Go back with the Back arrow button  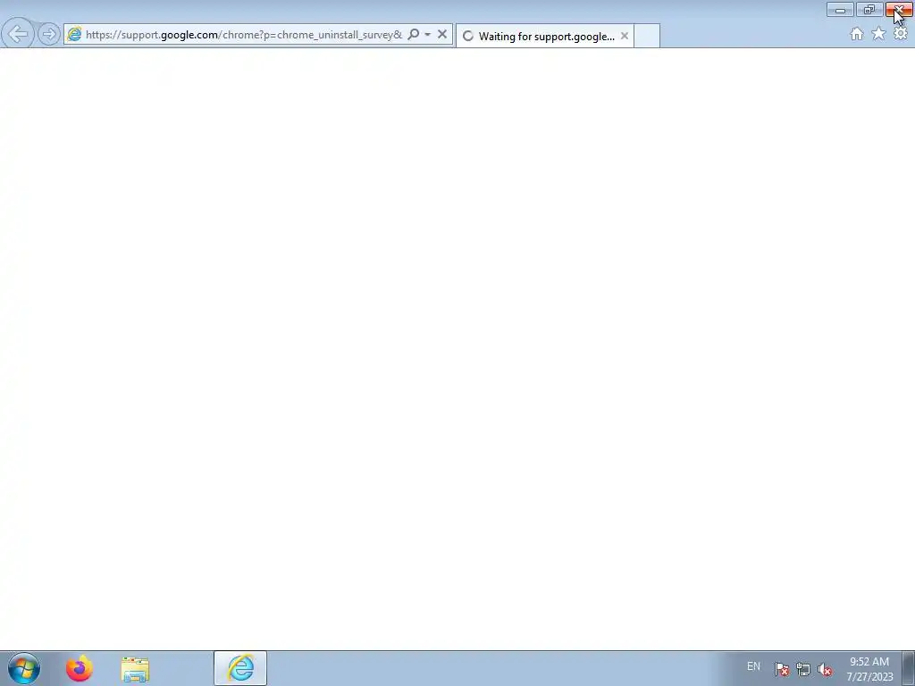[x=18, y=34]
